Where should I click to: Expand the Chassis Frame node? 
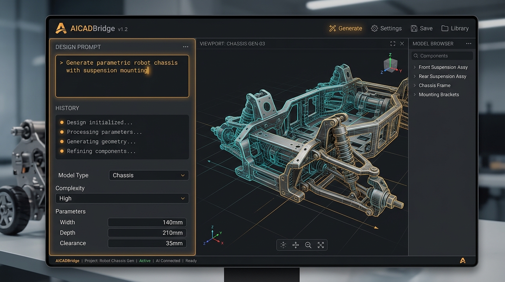(x=415, y=85)
